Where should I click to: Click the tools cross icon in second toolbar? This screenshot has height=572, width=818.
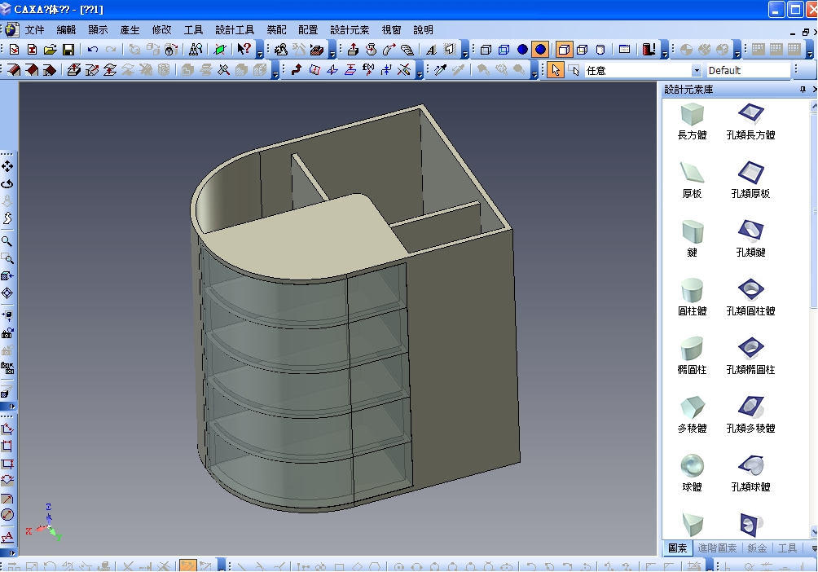pos(224,70)
